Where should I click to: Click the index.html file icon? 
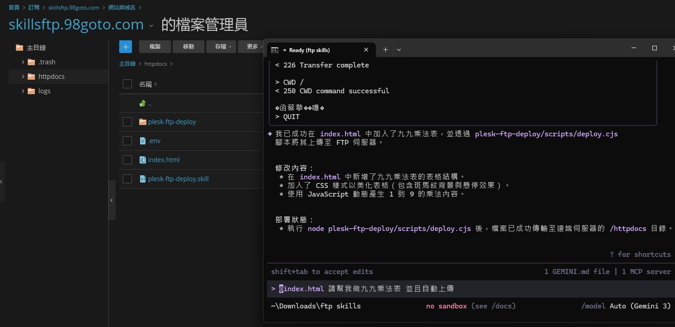click(142, 160)
